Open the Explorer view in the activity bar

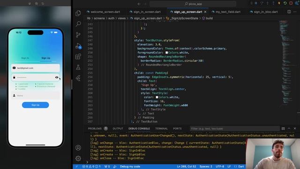coord(78,13)
